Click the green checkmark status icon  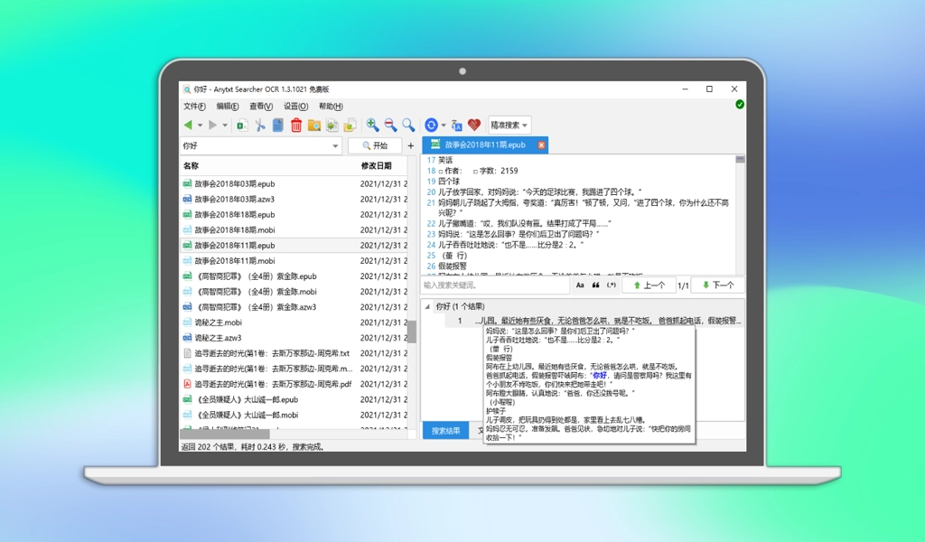pyautogui.click(x=740, y=105)
